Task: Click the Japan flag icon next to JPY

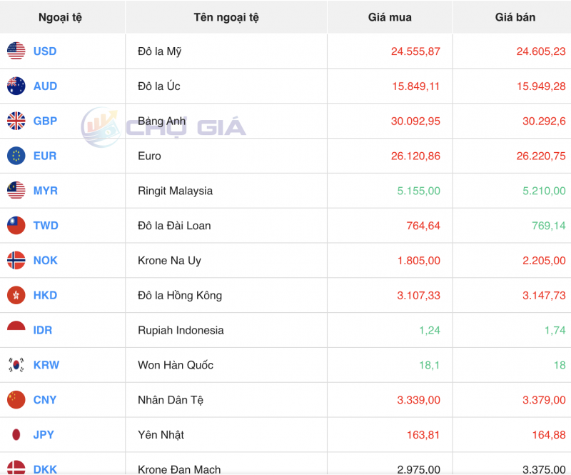Action: tap(15, 434)
